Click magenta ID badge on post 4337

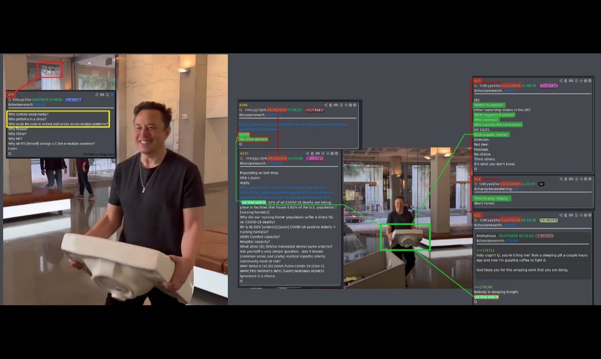315,158
